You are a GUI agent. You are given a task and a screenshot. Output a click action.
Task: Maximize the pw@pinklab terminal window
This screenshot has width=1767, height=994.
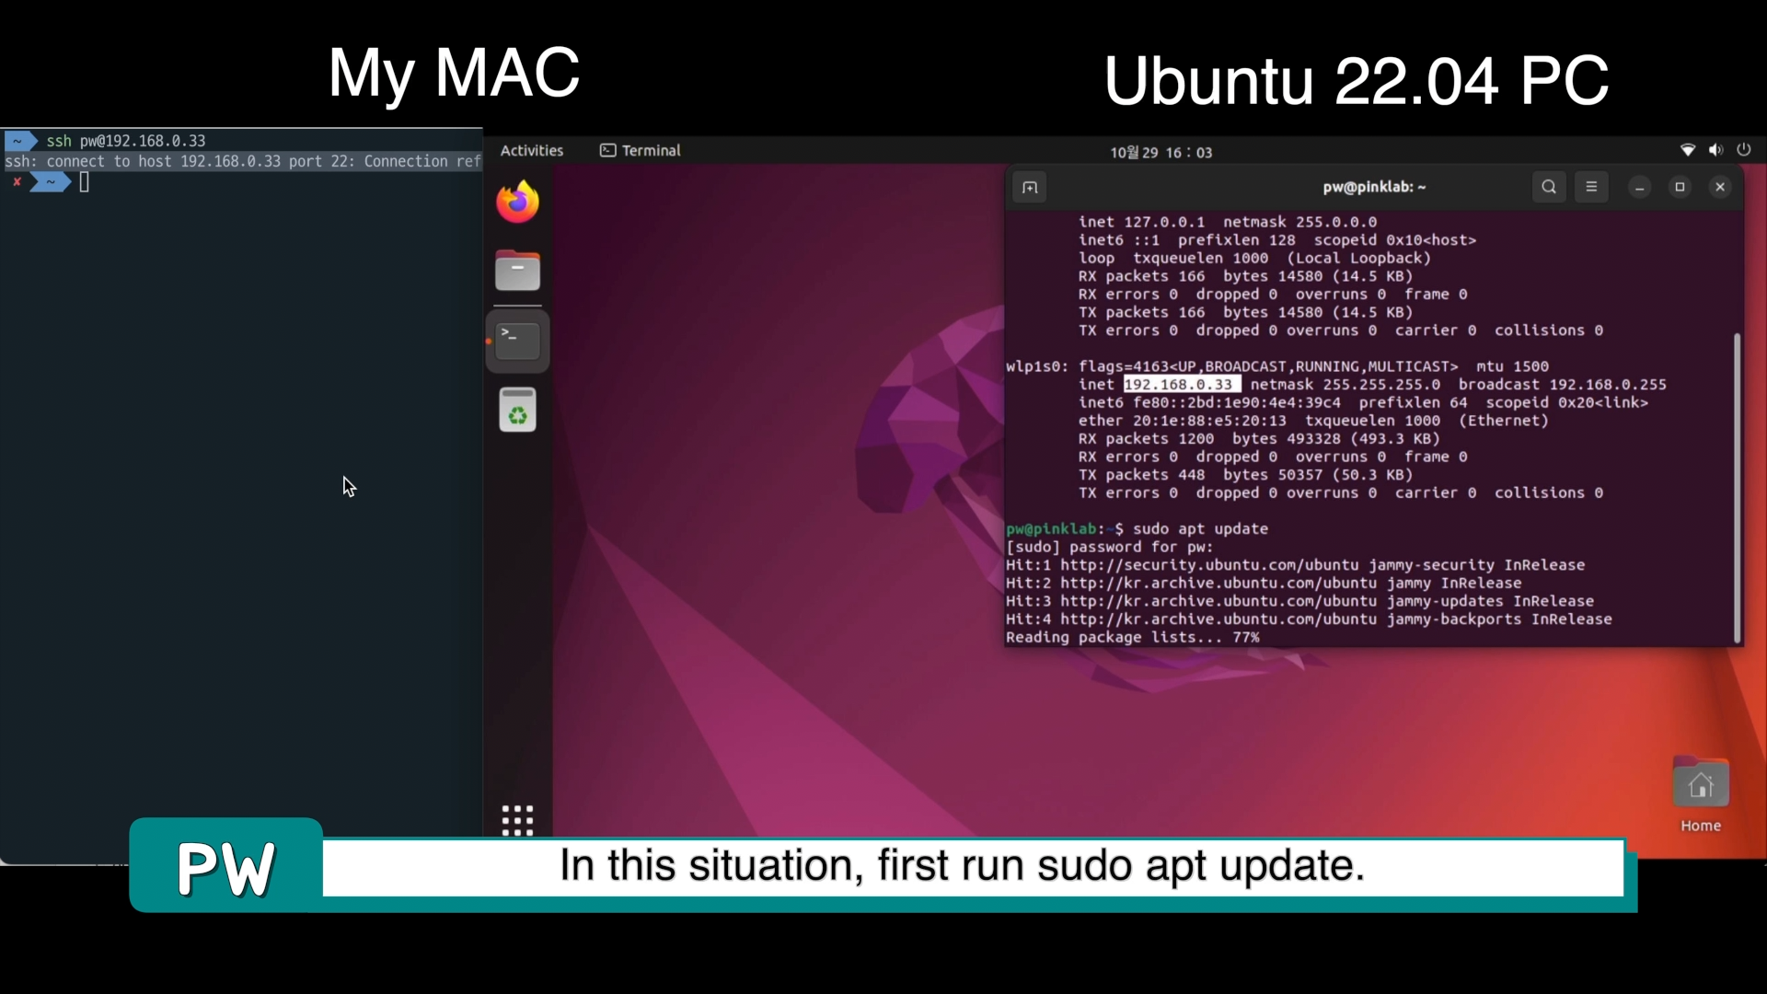tap(1680, 187)
